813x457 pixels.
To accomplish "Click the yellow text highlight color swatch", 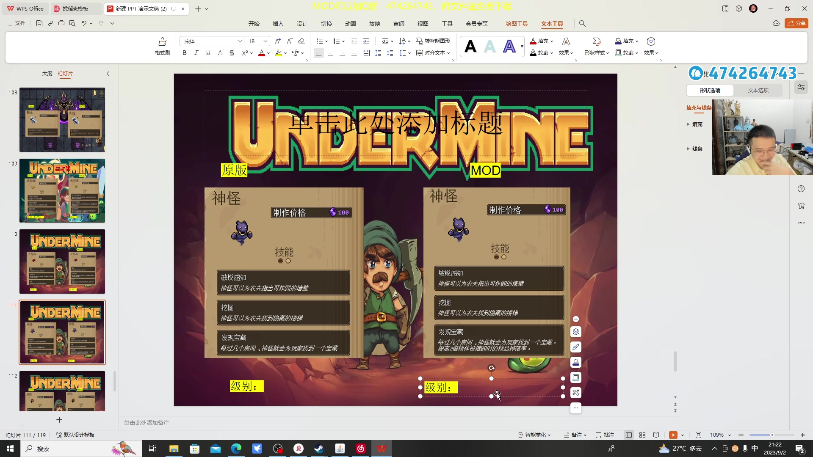I will tap(278, 53).
